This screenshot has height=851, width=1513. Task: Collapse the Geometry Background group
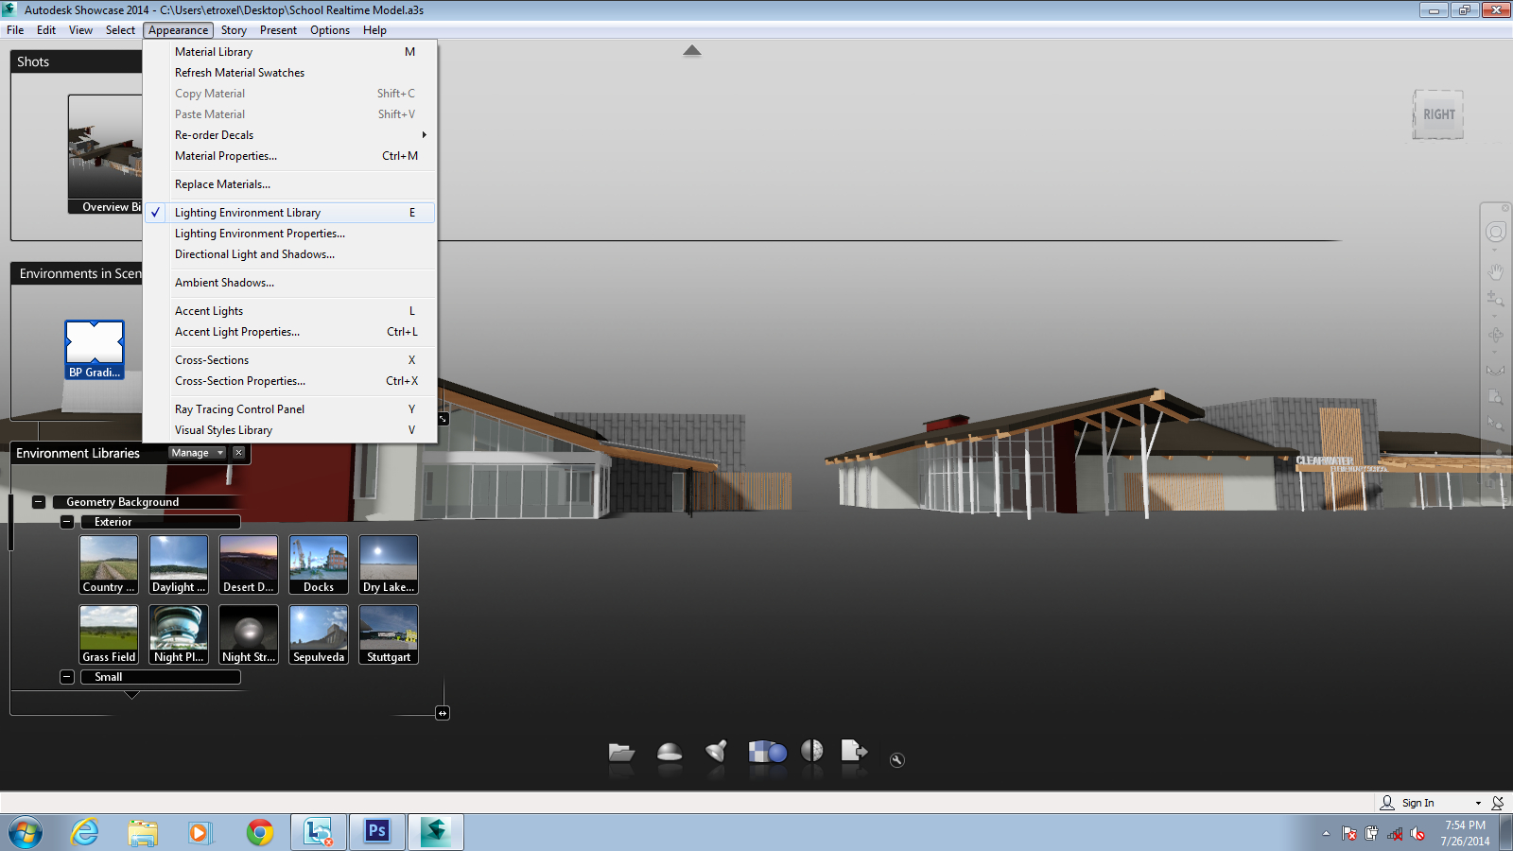pos(38,502)
